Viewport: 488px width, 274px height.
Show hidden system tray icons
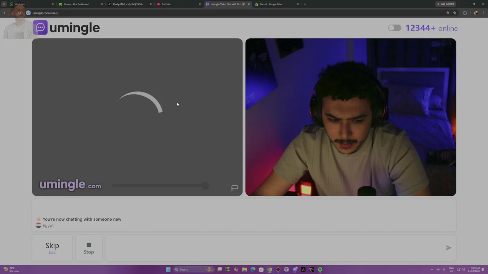[x=432, y=269]
